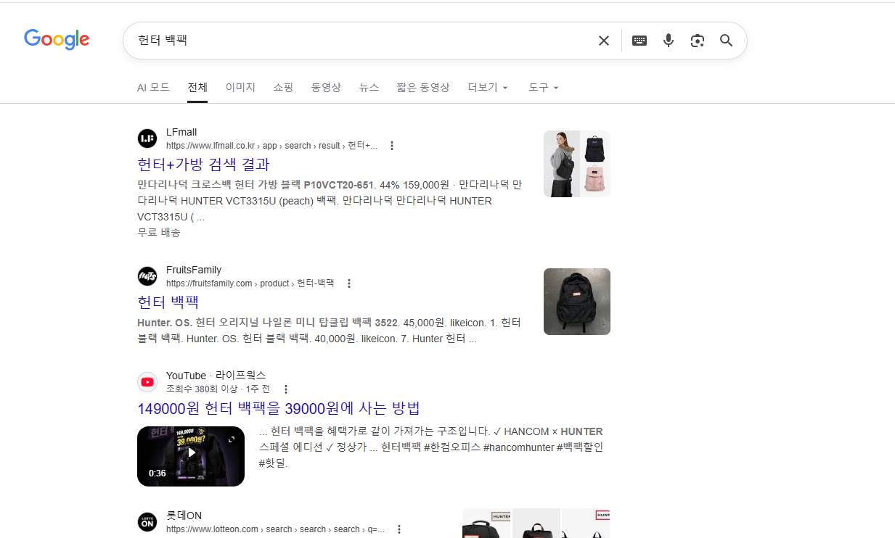895x538 pixels.
Task: Open 149000원 헌터 백팩을 39000원에 사는 방법 link
Action: point(279,408)
